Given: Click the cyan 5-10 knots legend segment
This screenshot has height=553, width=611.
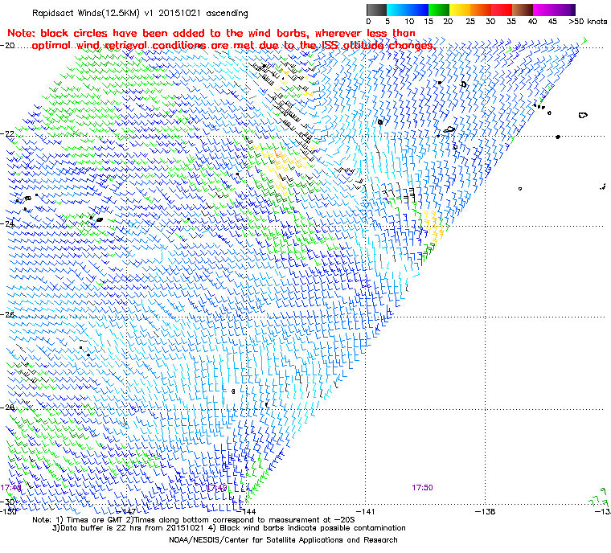Looking at the screenshot, I should coord(397,10).
